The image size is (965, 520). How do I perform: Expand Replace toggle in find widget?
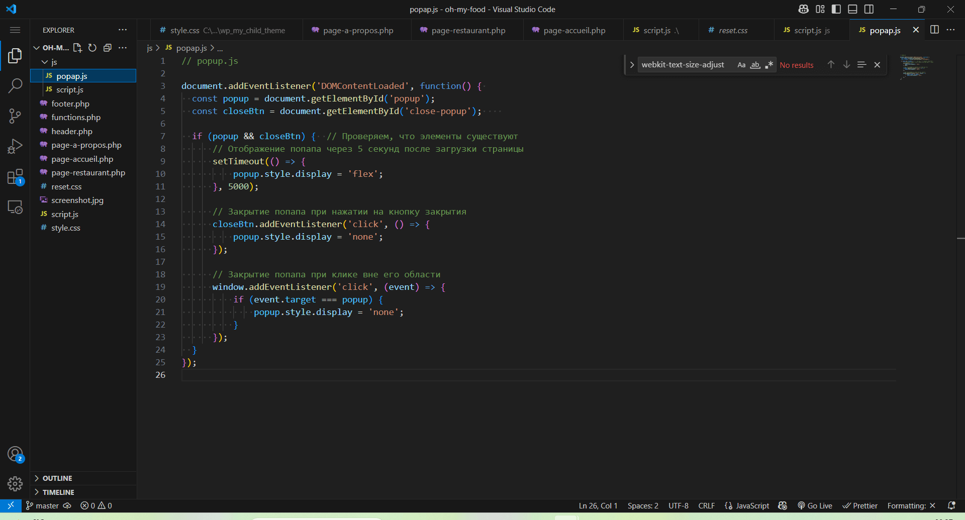[x=632, y=65]
